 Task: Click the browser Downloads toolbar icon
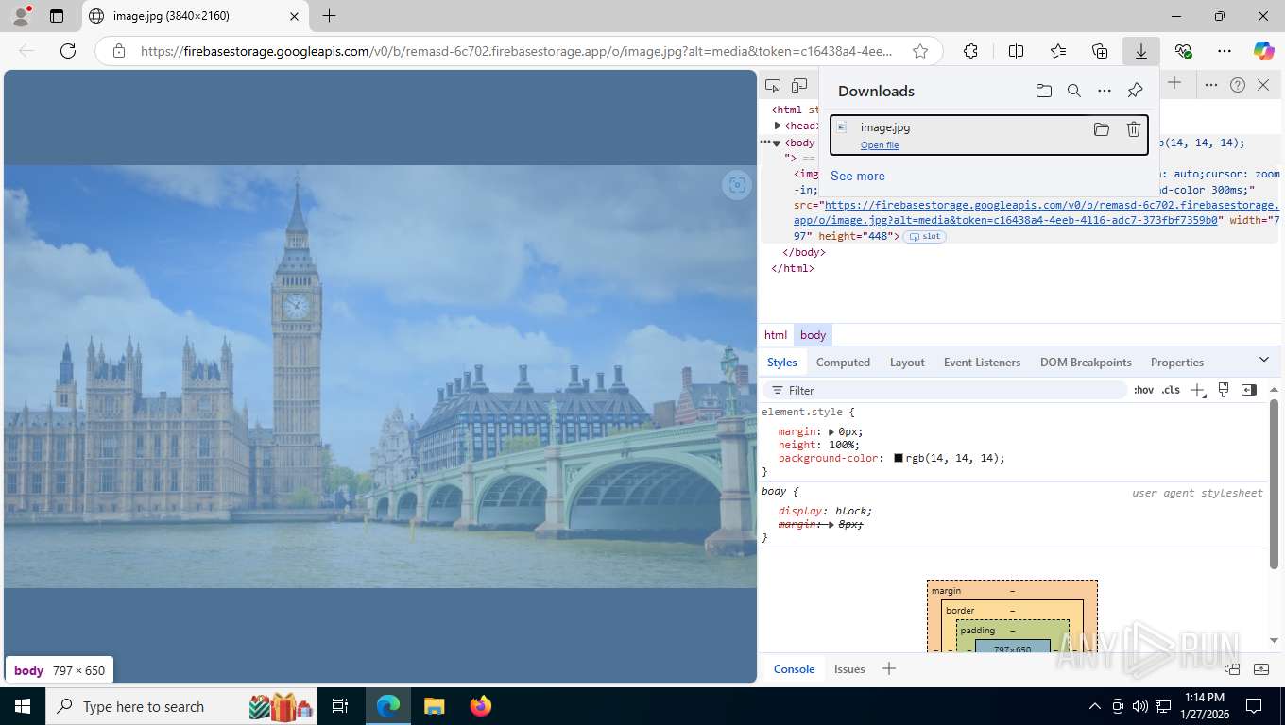[x=1141, y=51]
